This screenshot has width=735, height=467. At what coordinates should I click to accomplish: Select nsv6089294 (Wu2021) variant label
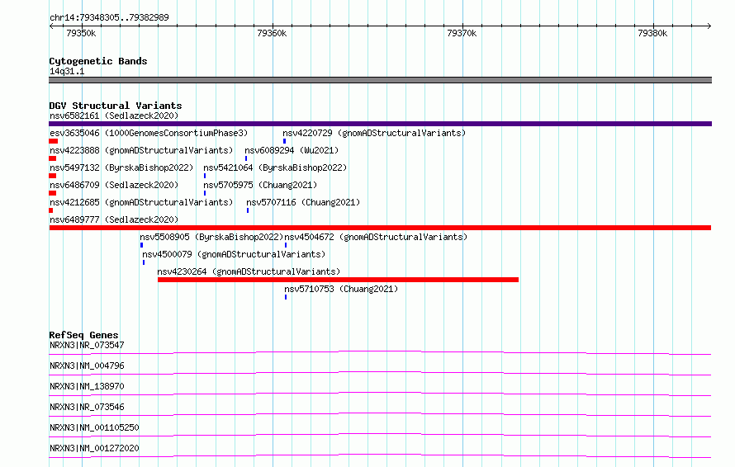(x=292, y=150)
